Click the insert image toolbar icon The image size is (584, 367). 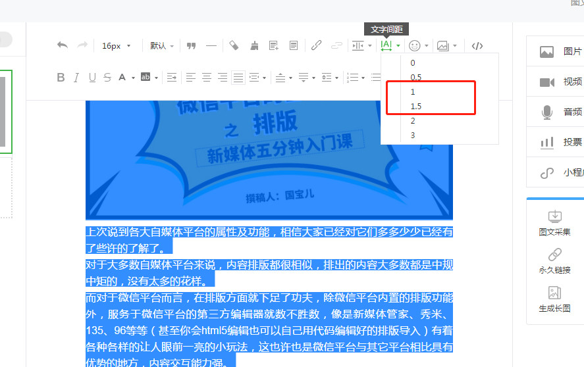click(x=443, y=45)
